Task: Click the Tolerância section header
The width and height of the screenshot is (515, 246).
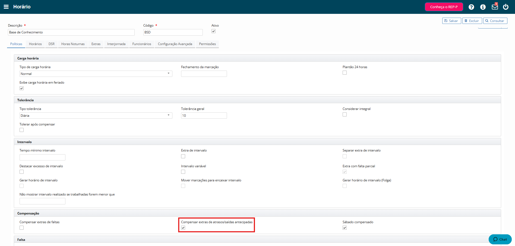Action: pos(257,100)
